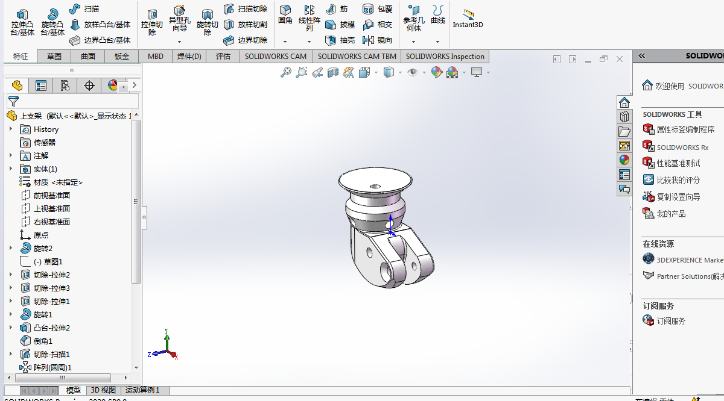The image size is (724, 401).
Task: Open 复制设置向导 link
Action: click(672, 197)
